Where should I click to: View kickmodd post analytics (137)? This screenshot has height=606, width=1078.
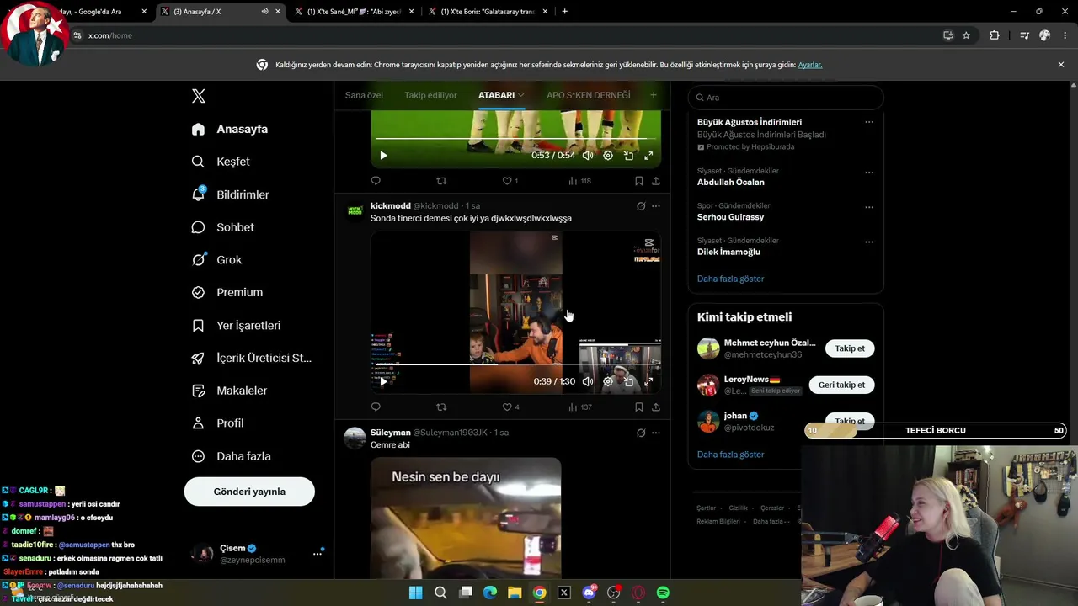tap(580, 407)
